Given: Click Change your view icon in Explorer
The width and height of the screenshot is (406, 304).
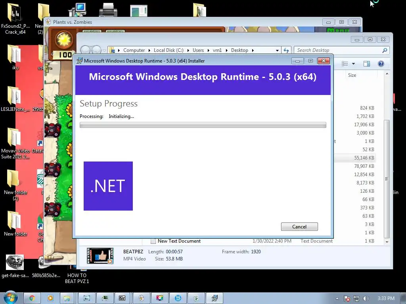Looking at the screenshot, I should (345, 64).
